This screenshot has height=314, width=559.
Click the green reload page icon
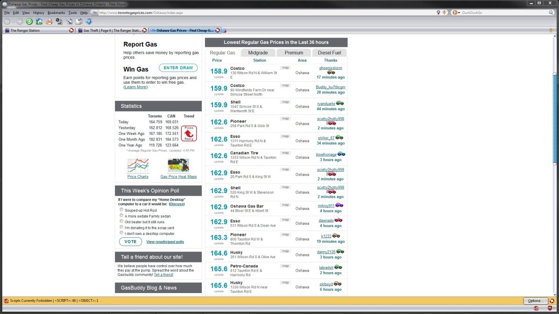29,21
